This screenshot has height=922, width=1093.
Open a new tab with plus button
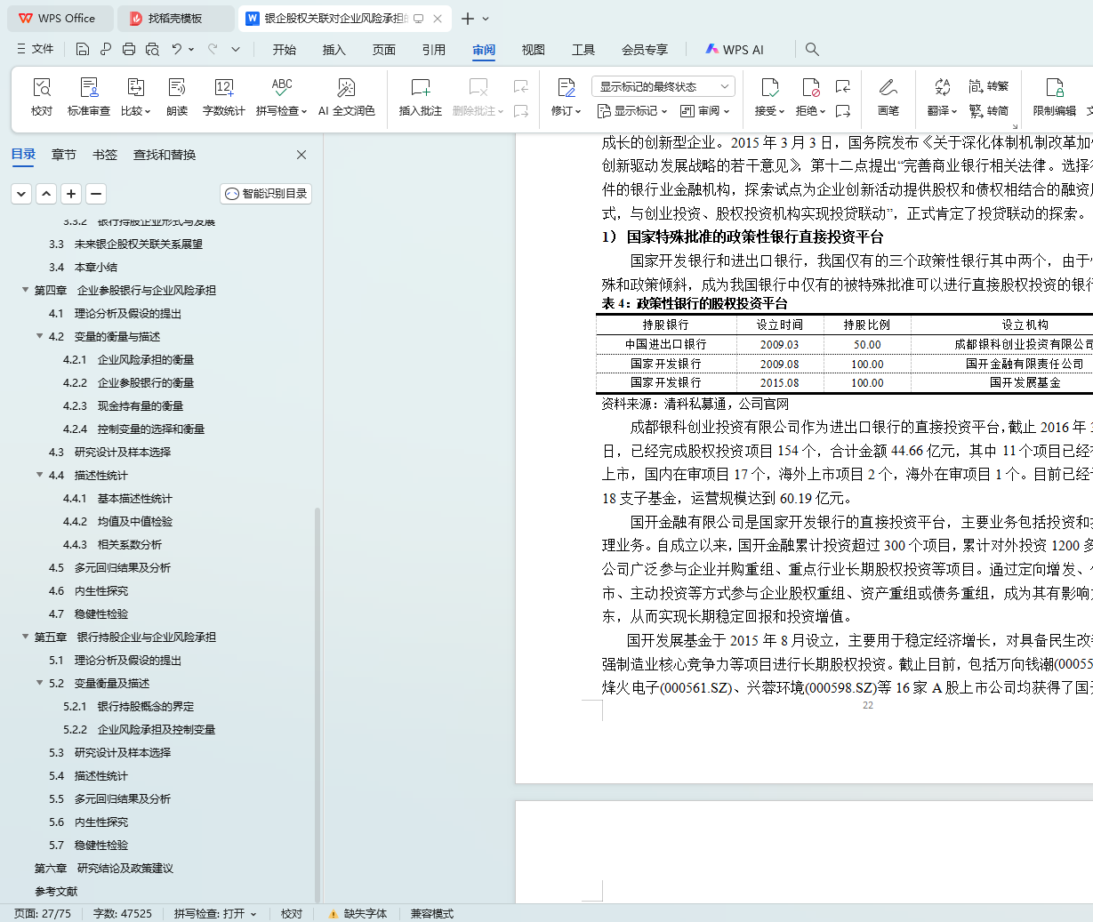tap(468, 18)
